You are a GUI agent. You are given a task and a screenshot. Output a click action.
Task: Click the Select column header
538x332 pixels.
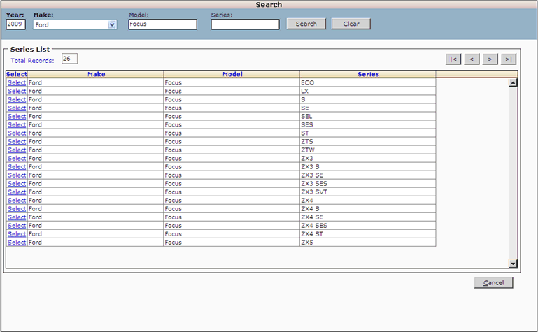(x=17, y=74)
